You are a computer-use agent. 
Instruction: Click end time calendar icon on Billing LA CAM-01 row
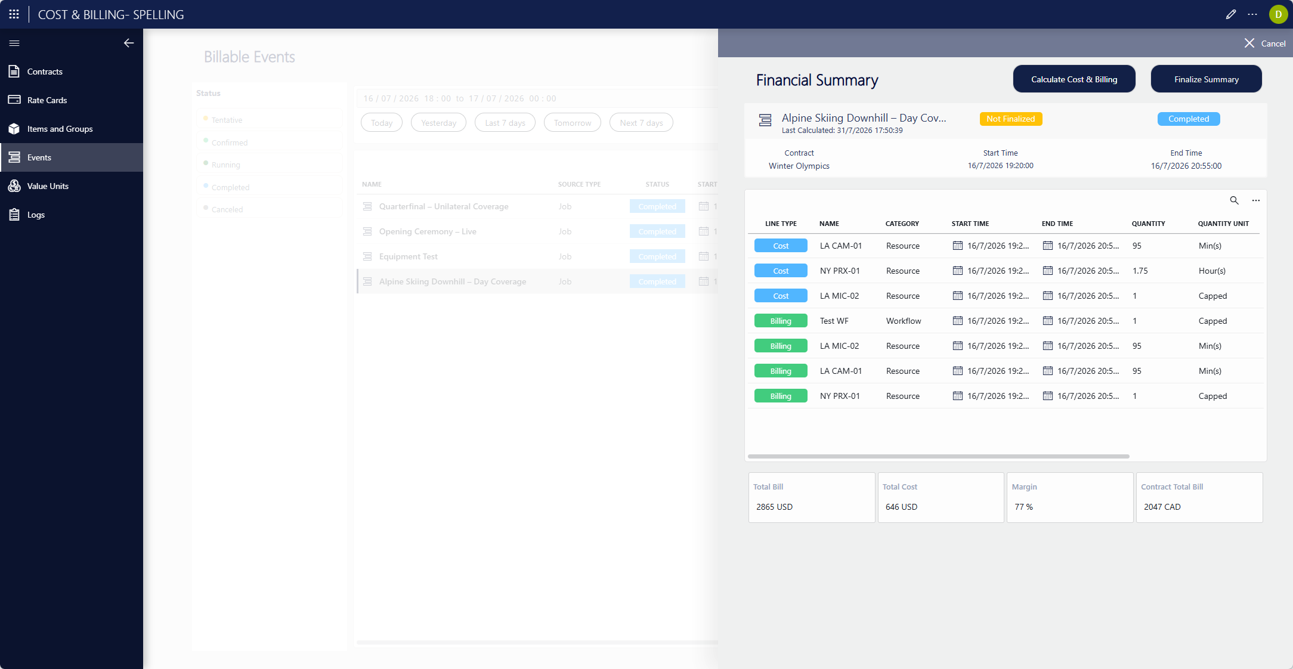(1048, 370)
